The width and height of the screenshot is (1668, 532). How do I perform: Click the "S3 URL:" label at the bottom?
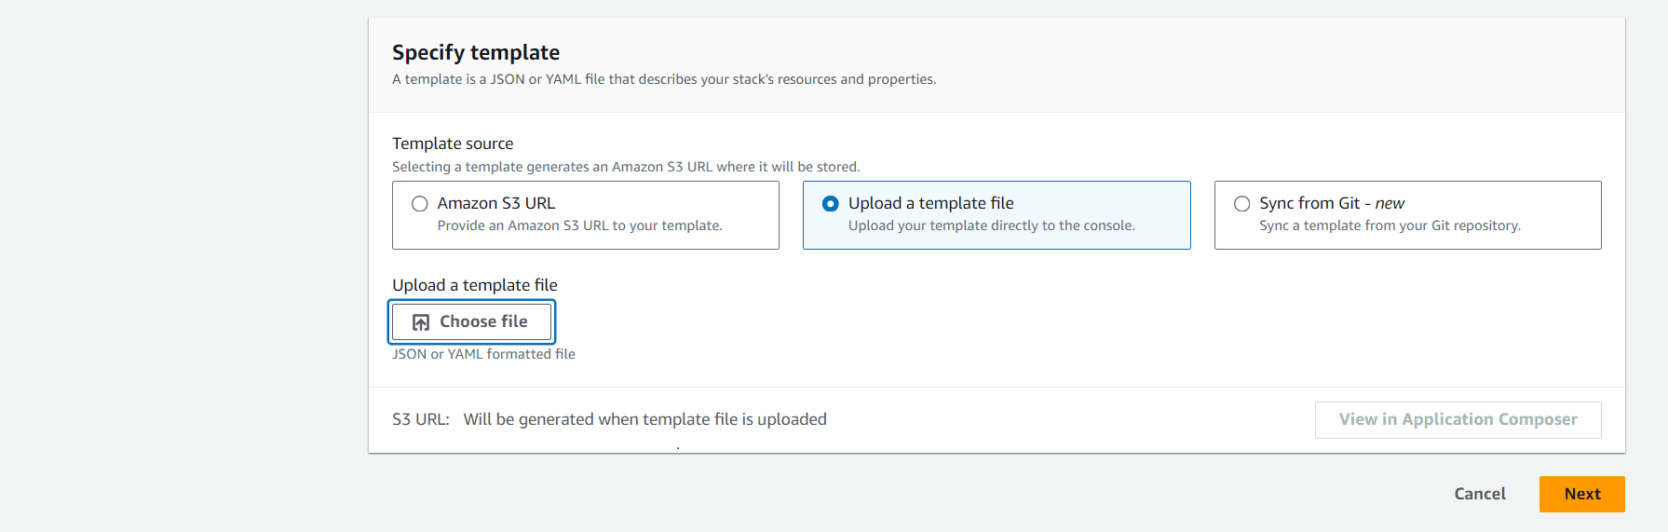point(421,419)
